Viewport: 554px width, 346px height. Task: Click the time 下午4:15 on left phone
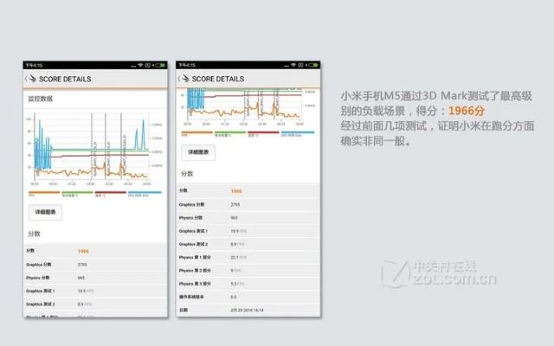34,66
